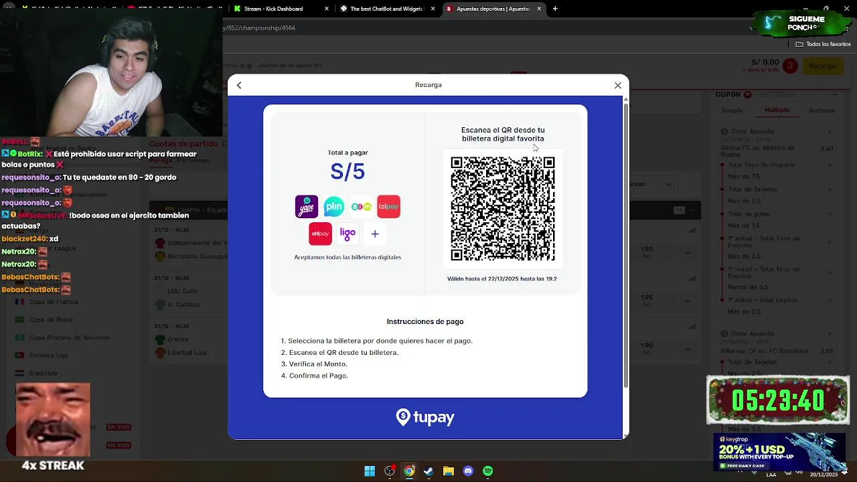
Task: Close the Stream - Kick Dashboard tab
Action: (327, 9)
